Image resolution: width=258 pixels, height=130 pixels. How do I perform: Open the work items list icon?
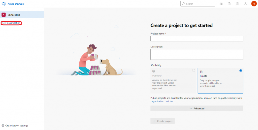[x=221, y=4]
